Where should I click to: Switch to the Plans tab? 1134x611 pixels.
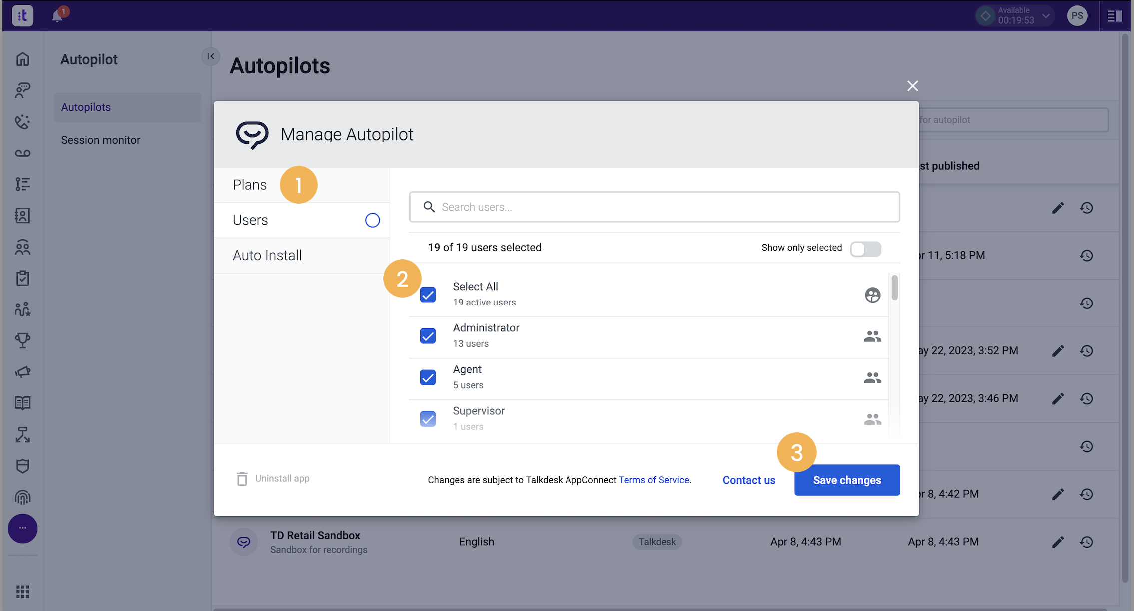point(301,185)
